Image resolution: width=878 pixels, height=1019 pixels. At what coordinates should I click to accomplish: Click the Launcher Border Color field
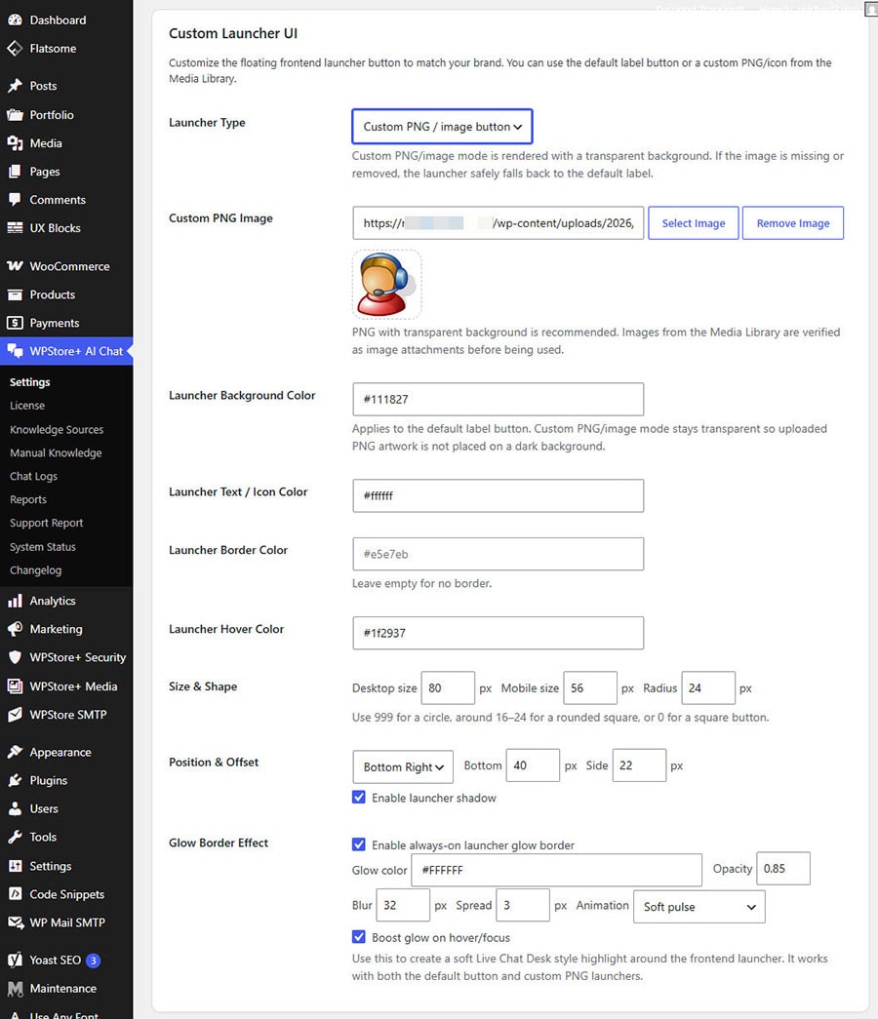click(499, 554)
